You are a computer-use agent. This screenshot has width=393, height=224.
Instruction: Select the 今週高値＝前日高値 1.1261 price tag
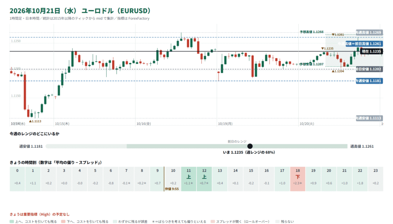tap(364, 44)
